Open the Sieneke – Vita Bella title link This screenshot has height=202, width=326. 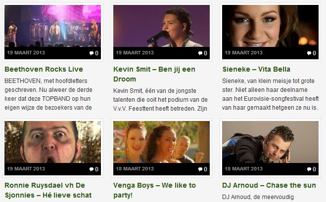point(256,69)
